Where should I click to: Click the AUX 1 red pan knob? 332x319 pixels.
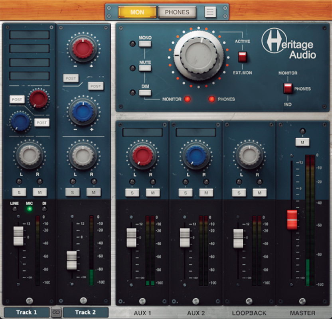[x=143, y=156]
